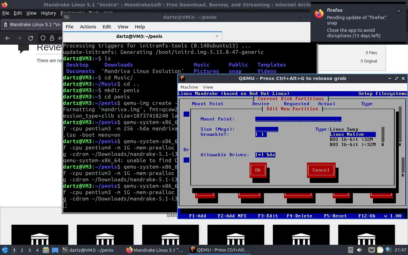Click the show desktop taskbar icon
The height and width of the screenshot is (255, 408).
(x=55, y=250)
